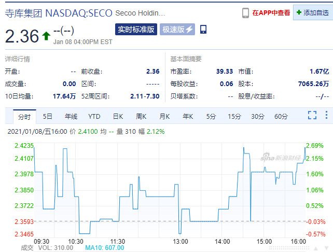Click the -0.57% percentage axis label
Screen dimensions: 333x252
click(315, 234)
